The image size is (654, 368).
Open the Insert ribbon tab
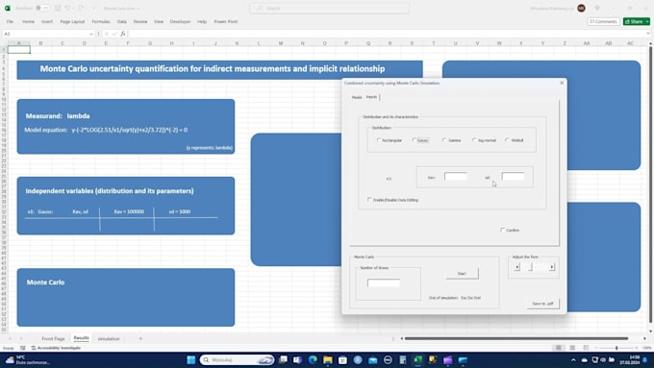47,22
